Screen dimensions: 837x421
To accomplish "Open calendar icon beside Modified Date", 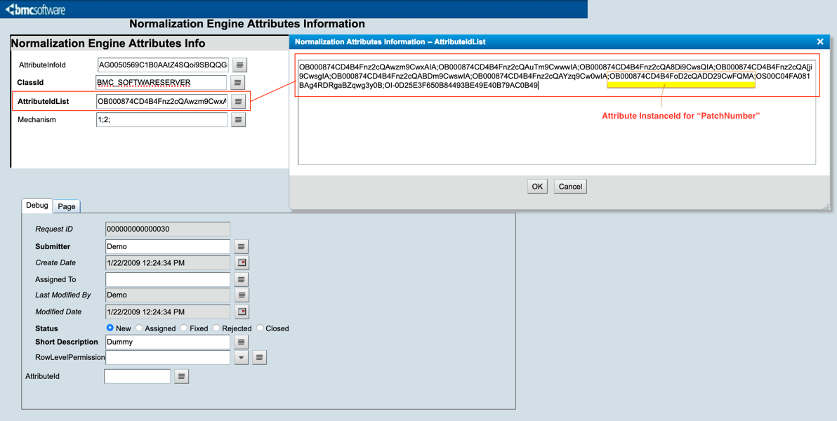I will pyautogui.click(x=242, y=312).
